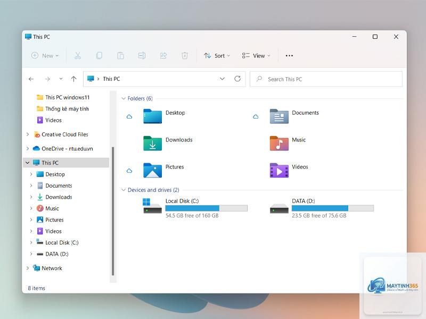Open the Sort dropdown menu
The height and width of the screenshot is (319, 426).
coord(217,56)
